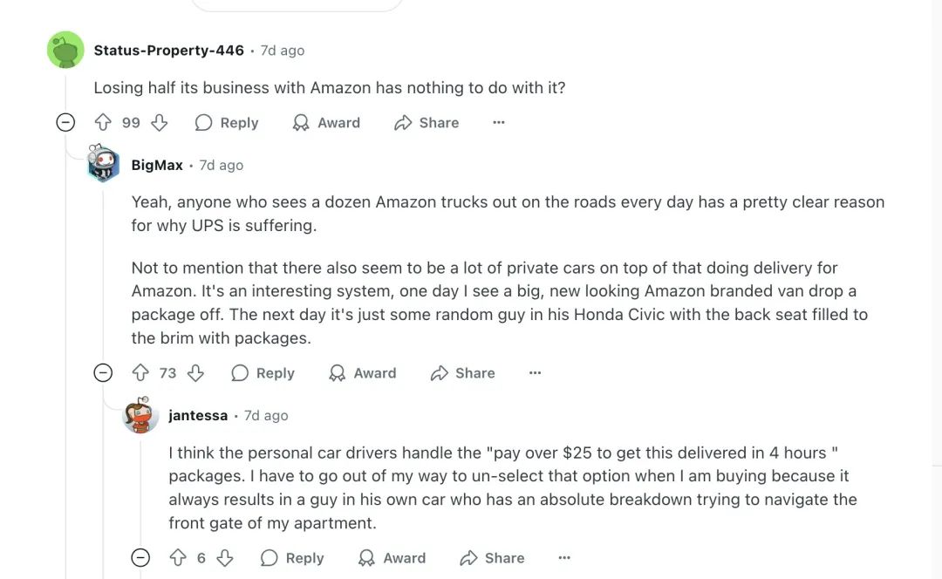Open more options on Status-Property-446's comment
The width and height of the screenshot is (942, 579).
click(x=499, y=123)
